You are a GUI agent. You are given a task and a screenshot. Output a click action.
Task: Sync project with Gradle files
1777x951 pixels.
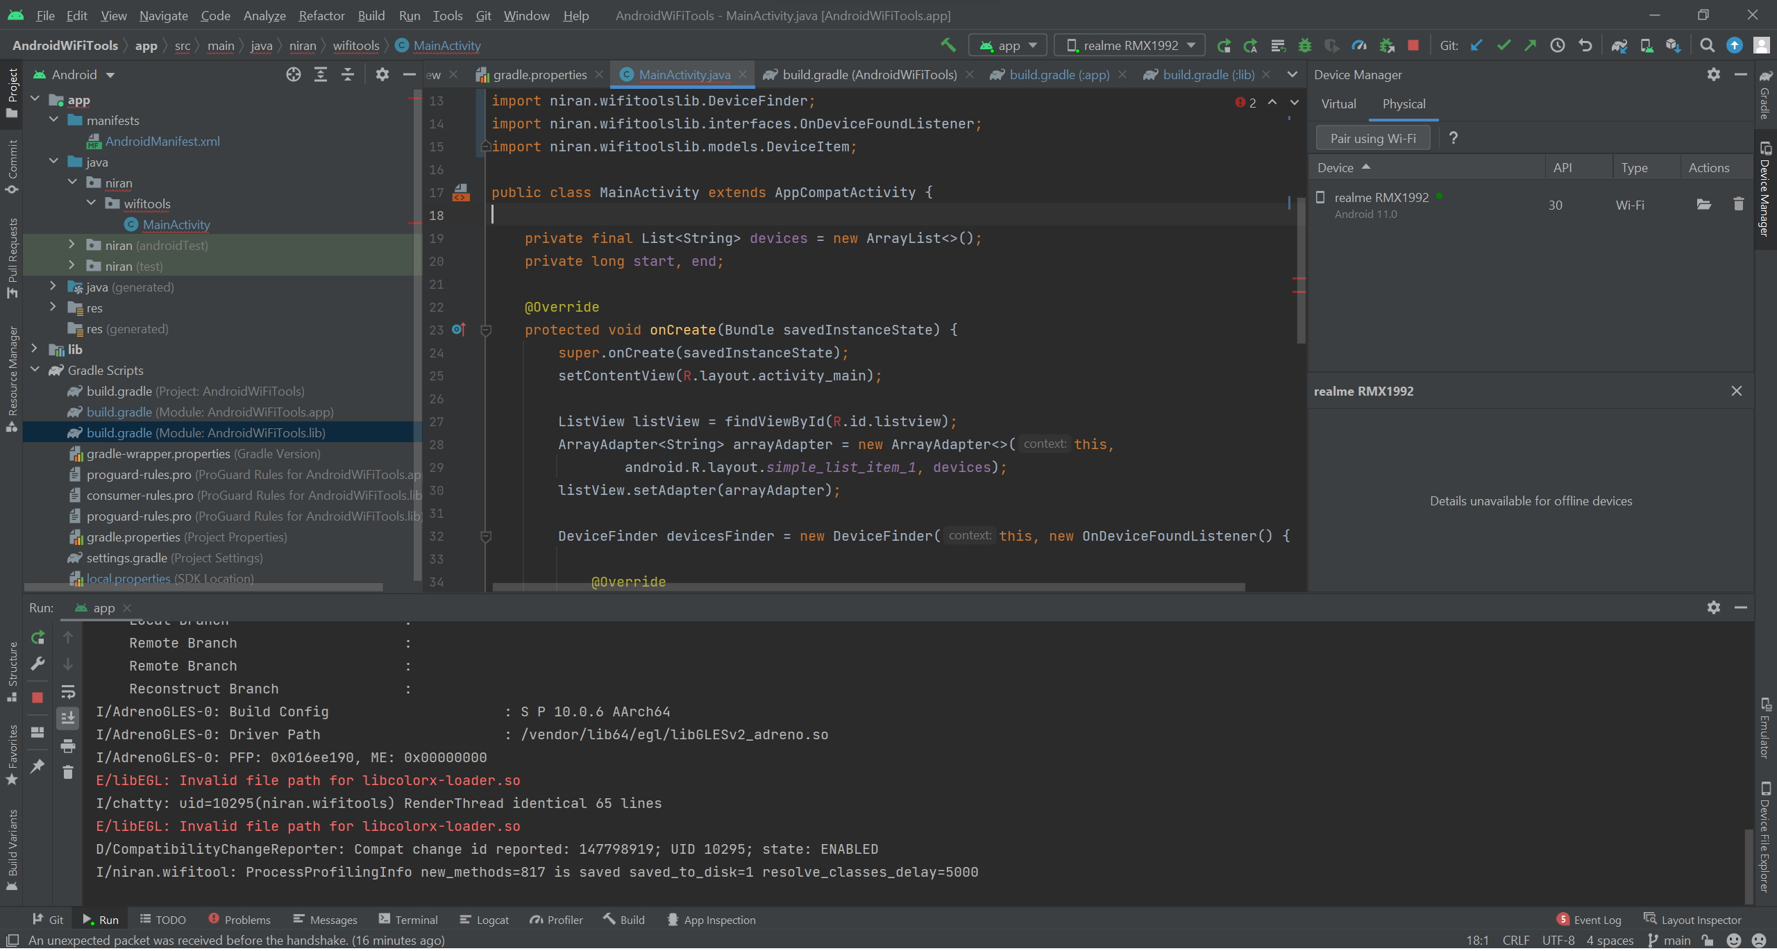pos(1619,45)
